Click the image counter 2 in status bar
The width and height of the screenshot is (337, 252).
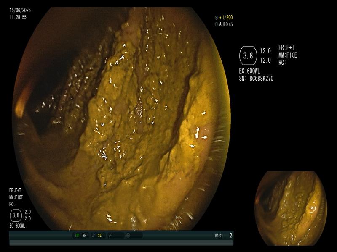coord(230,236)
